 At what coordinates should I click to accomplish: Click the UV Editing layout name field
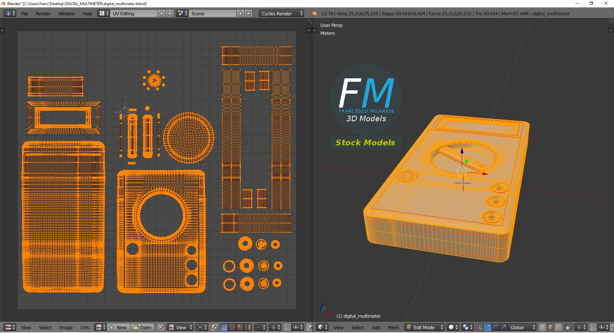134,13
